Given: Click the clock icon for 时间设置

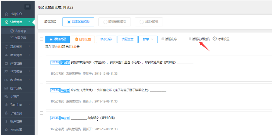Looking at the screenshot, I should [x=215, y=39].
